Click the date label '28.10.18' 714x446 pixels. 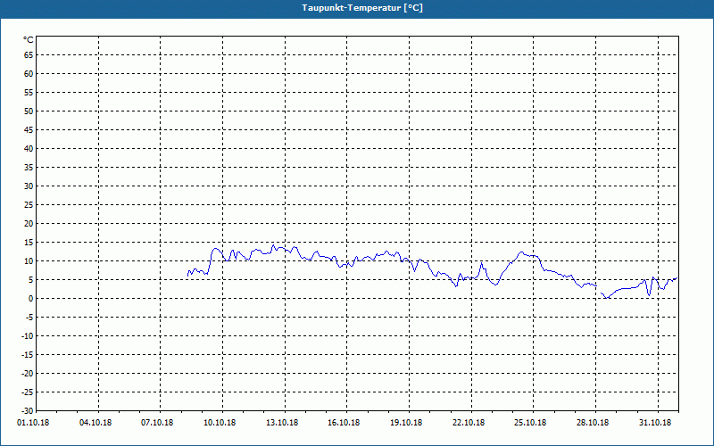(593, 423)
